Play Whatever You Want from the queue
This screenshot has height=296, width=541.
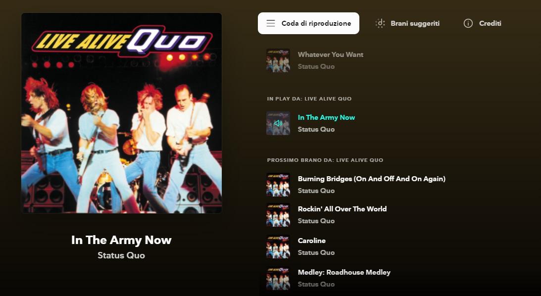pos(331,54)
